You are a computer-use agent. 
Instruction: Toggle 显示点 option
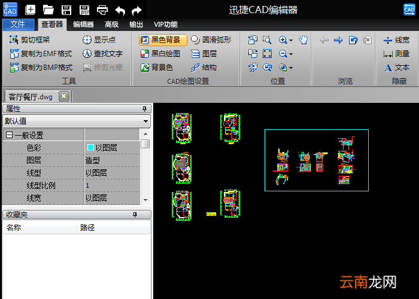[99, 40]
